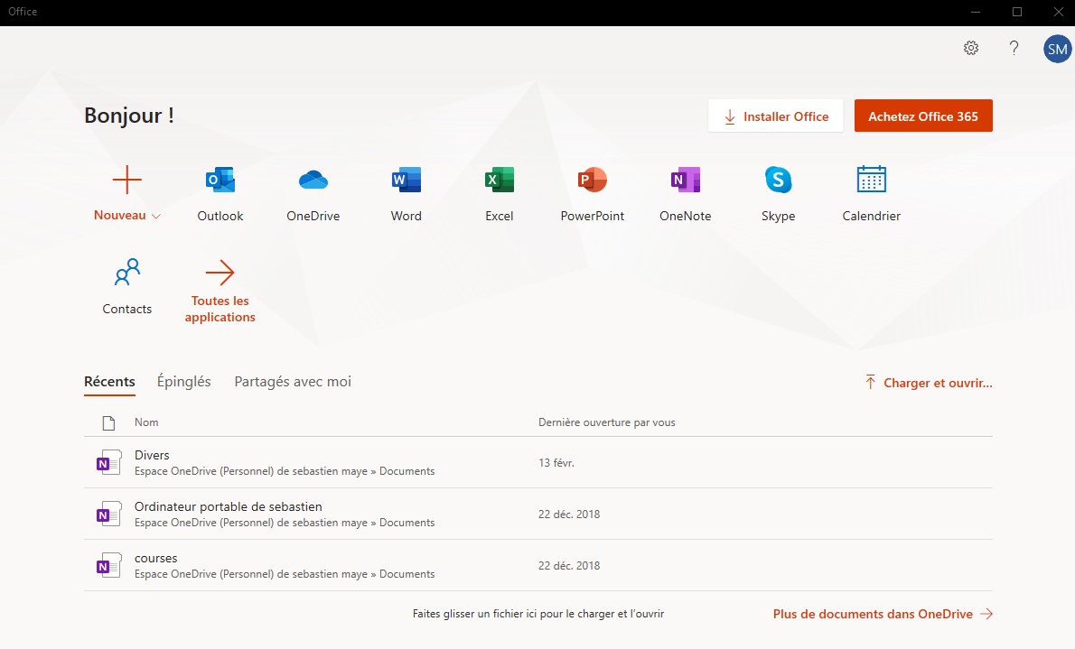Image resolution: width=1075 pixels, height=649 pixels.
Task: Click the Toutes les applications arrow icon
Action: [220, 272]
